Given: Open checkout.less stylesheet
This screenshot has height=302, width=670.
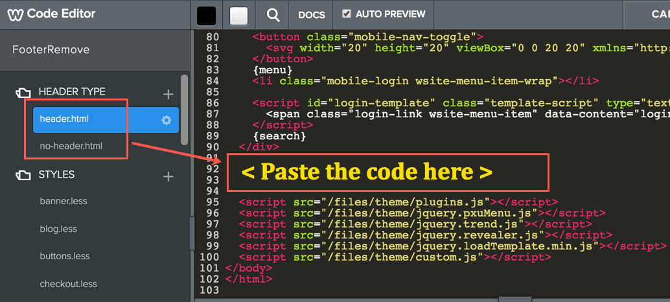Looking at the screenshot, I should pyautogui.click(x=68, y=284).
